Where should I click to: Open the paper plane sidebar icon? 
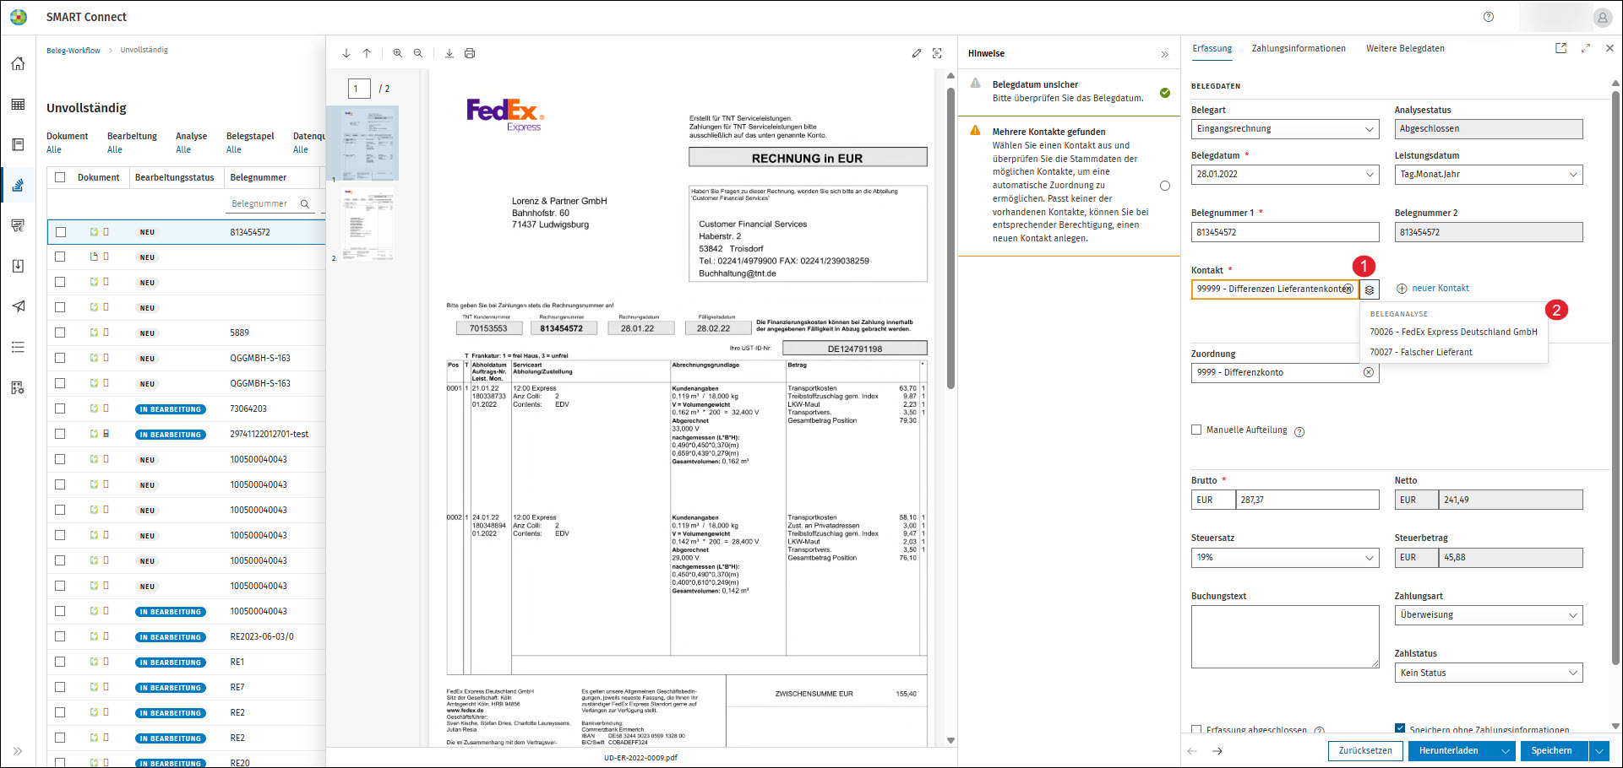pos(18,306)
